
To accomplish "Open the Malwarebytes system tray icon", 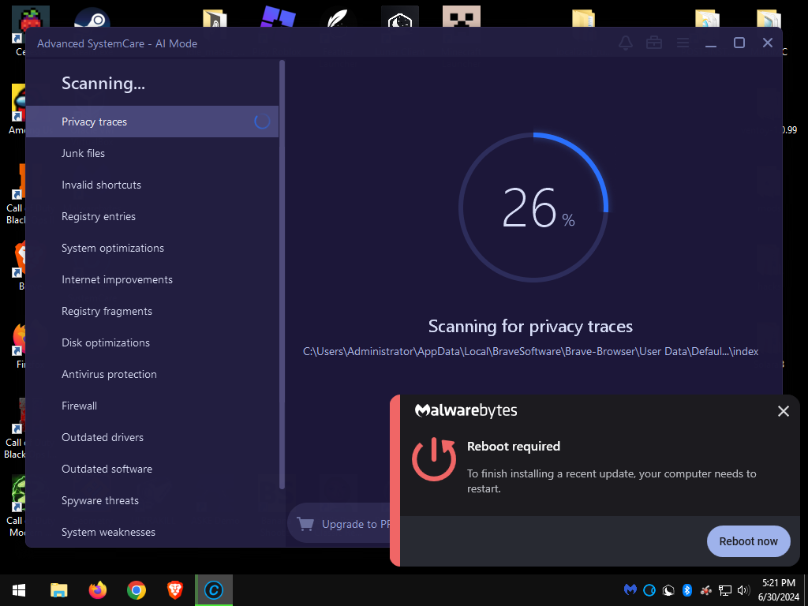I will pyautogui.click(x=630, y=590).
